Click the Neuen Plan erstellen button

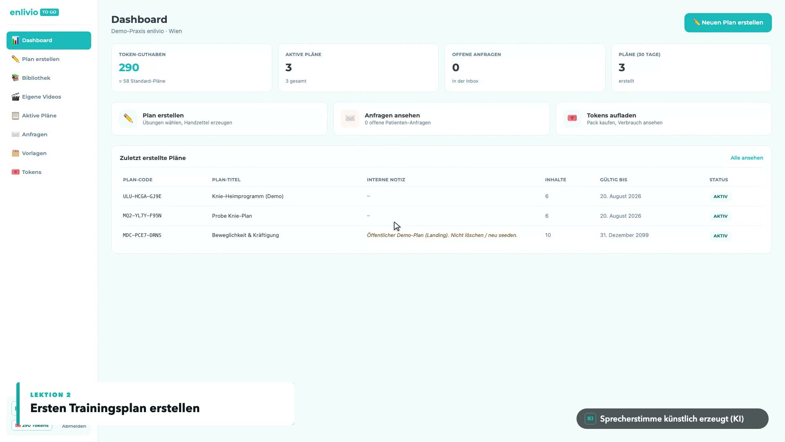coord(728,23)
